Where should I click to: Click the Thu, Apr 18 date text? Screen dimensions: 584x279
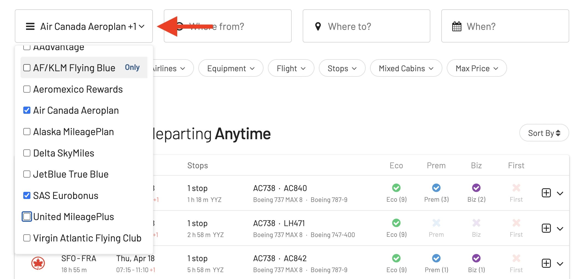click(x=136, y=258)
